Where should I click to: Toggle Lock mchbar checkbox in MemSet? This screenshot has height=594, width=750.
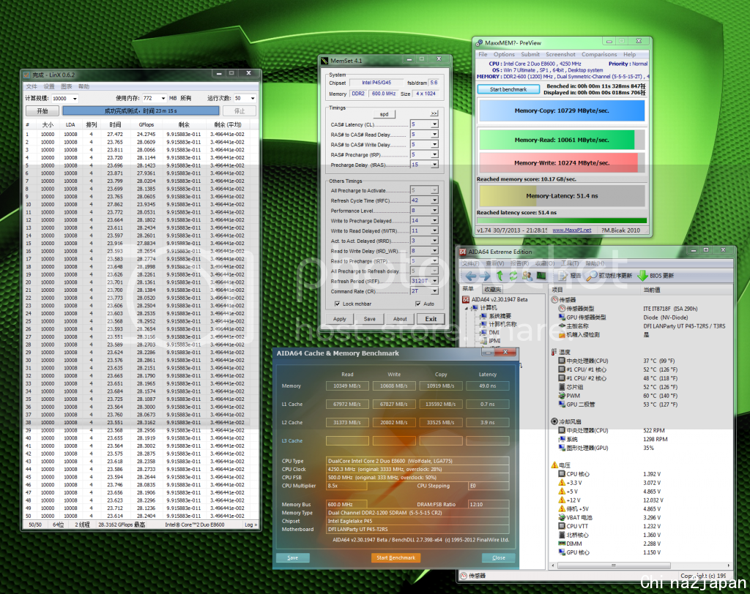(x=338, y=304)
